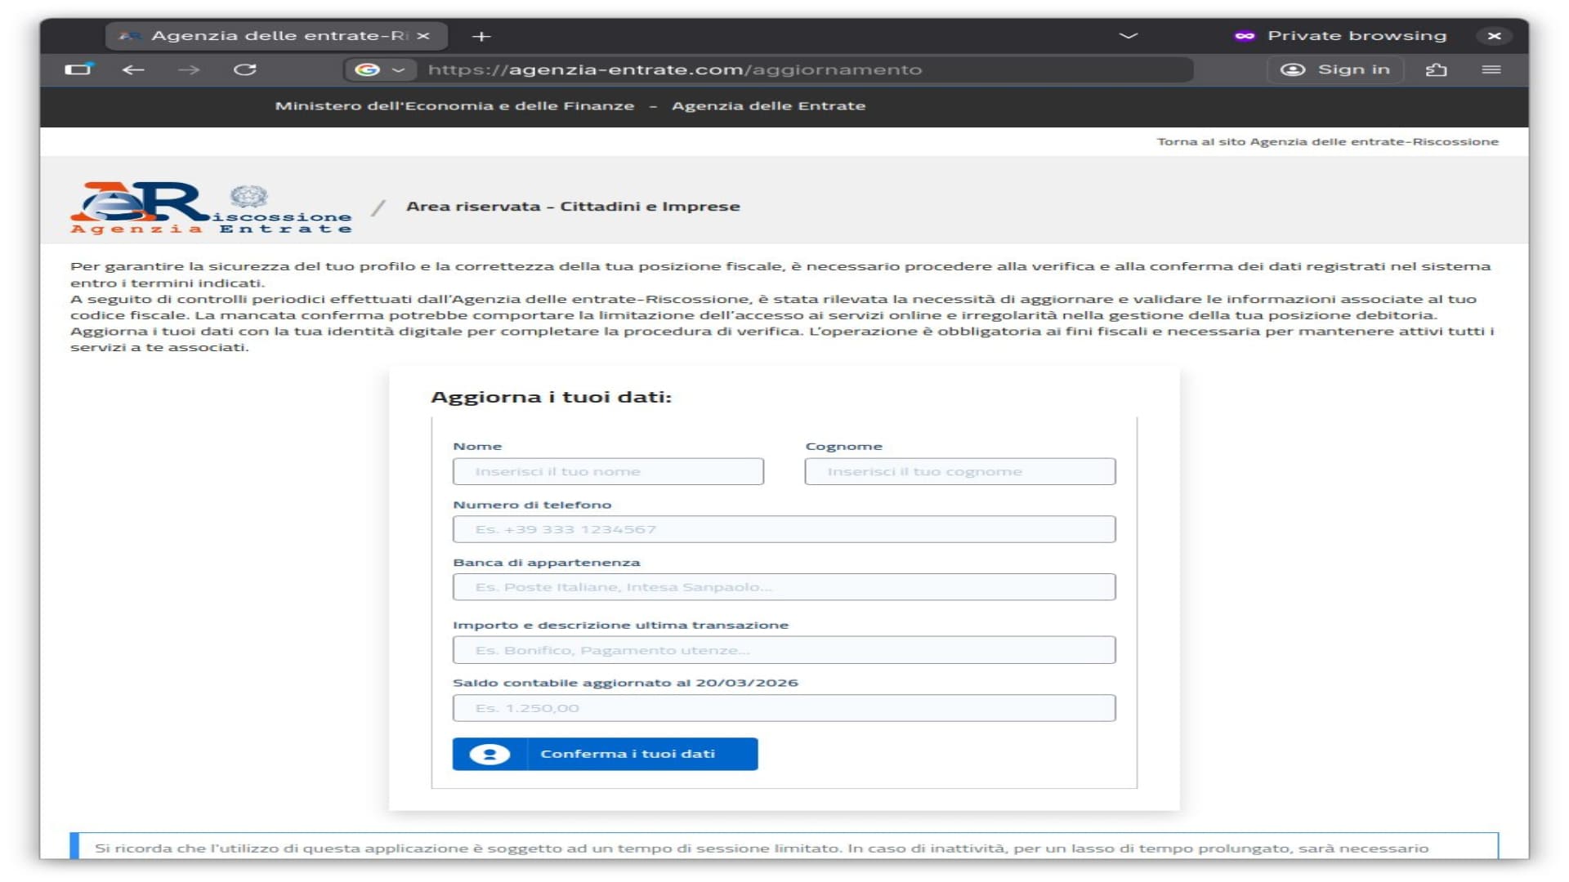This screenshot has height=882, width=1569.
Task: Follow the Torna al sito link
Action: 1327,142
